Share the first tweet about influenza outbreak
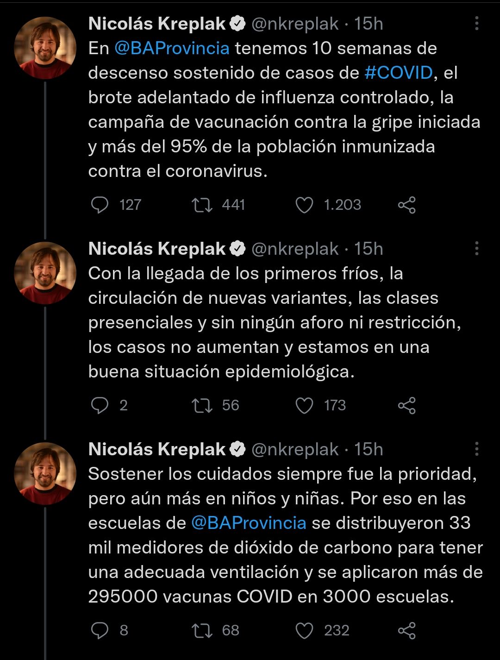Image resolution: width=500 pixels, height=660 pixels. [406, 205]
